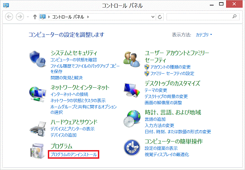Image resolution: width=245 pixels, height=170 pixels.
Task: Expand the chevron after コントロール パネル breadcrumb
Action: pyautogui.click(x=88, y=17)
